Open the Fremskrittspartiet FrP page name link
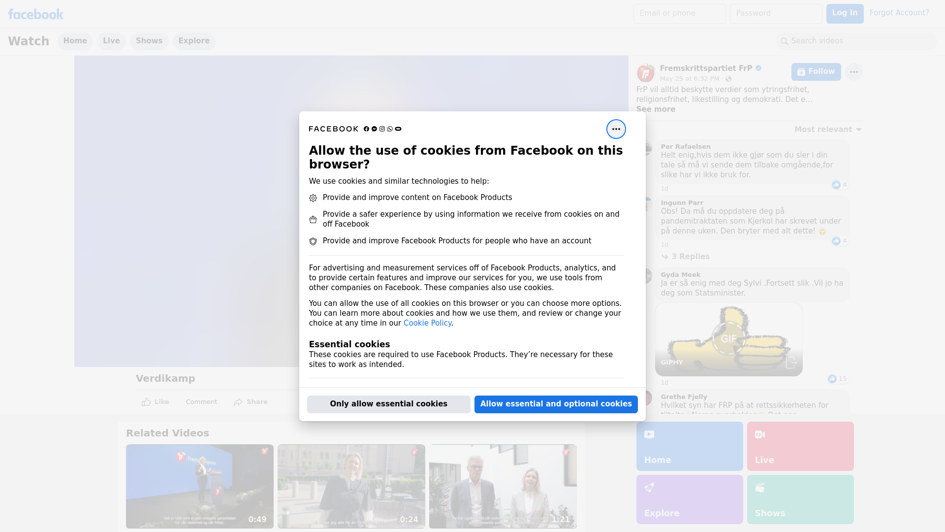This screenshot has width=945, height=532. 706,68
